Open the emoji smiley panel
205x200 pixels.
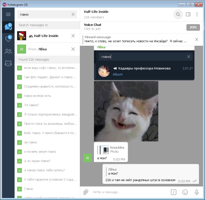click(185, 192)
